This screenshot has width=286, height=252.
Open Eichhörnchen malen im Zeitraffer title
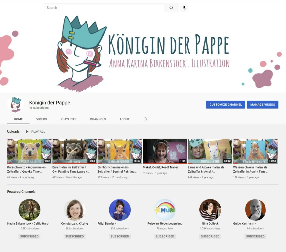(x=117, y=169)
